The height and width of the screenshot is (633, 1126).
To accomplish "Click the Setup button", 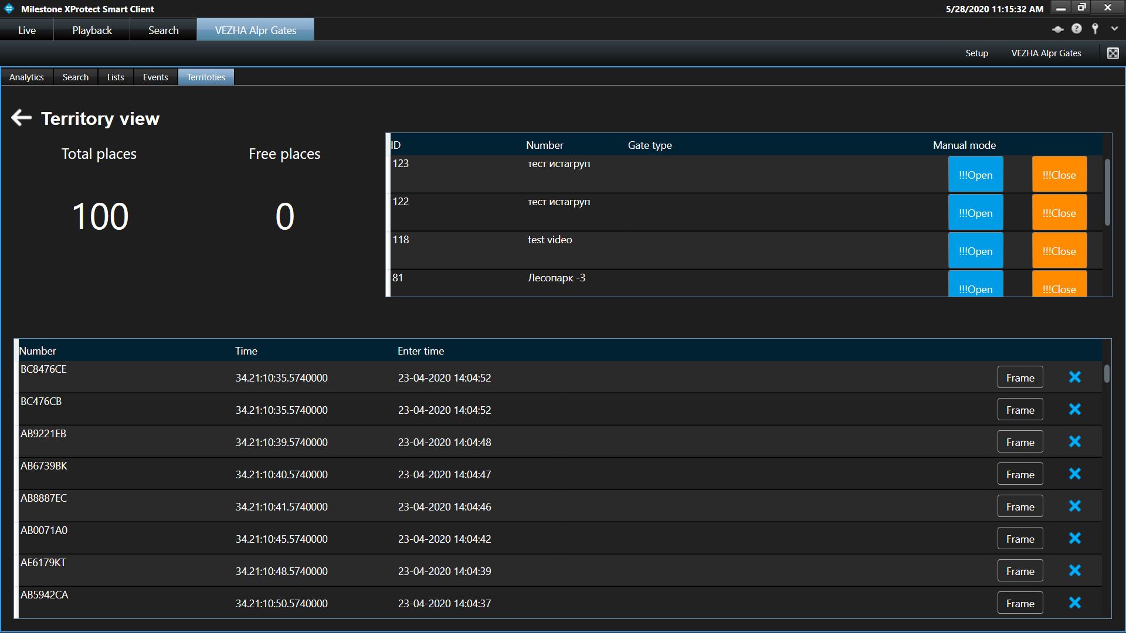I will (976, 53).
